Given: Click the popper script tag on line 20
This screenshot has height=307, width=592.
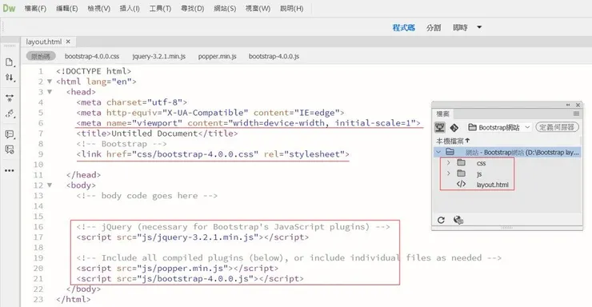Looking at the screenshot, I should click(x=177, y=268).
